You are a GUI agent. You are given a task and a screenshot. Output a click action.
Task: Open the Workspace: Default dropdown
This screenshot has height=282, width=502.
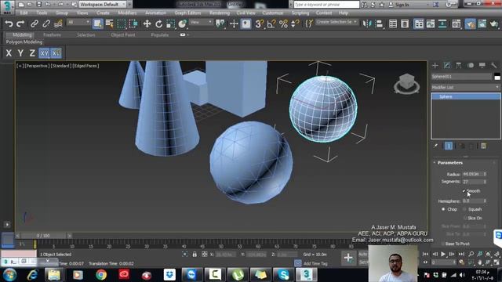click(103, 5)
